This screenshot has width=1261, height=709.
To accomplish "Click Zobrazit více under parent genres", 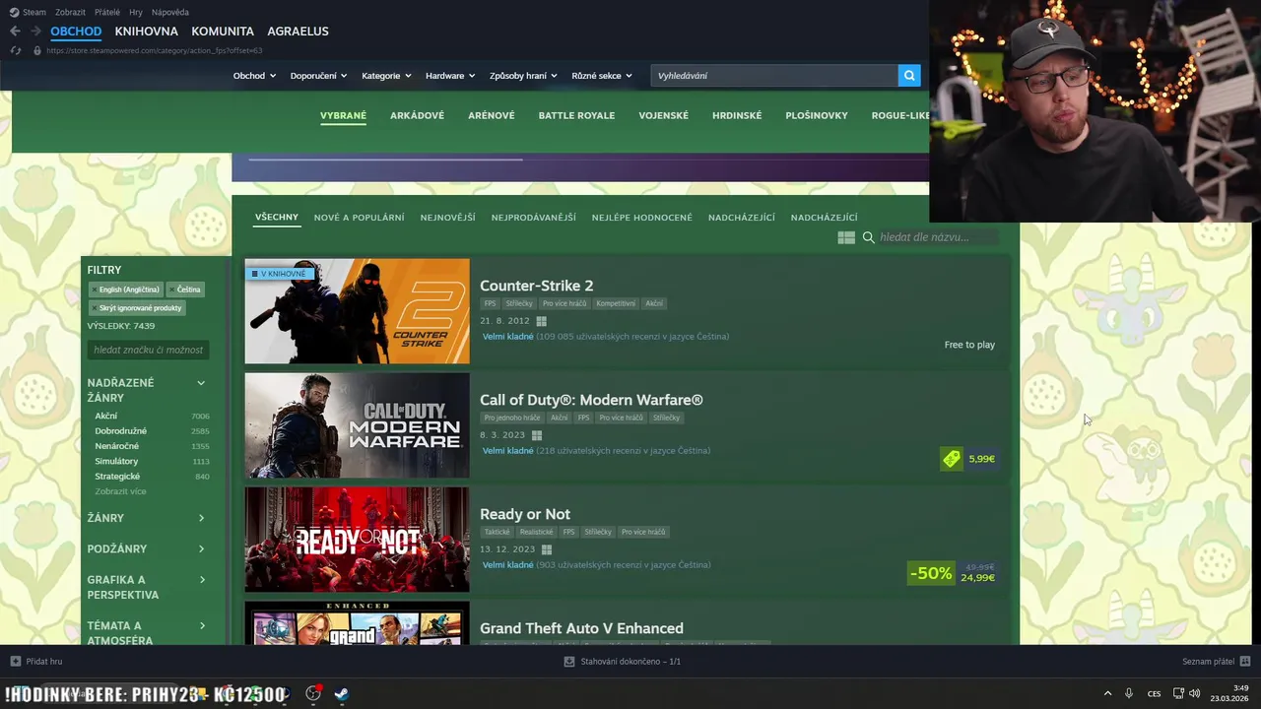I will 120,491.
